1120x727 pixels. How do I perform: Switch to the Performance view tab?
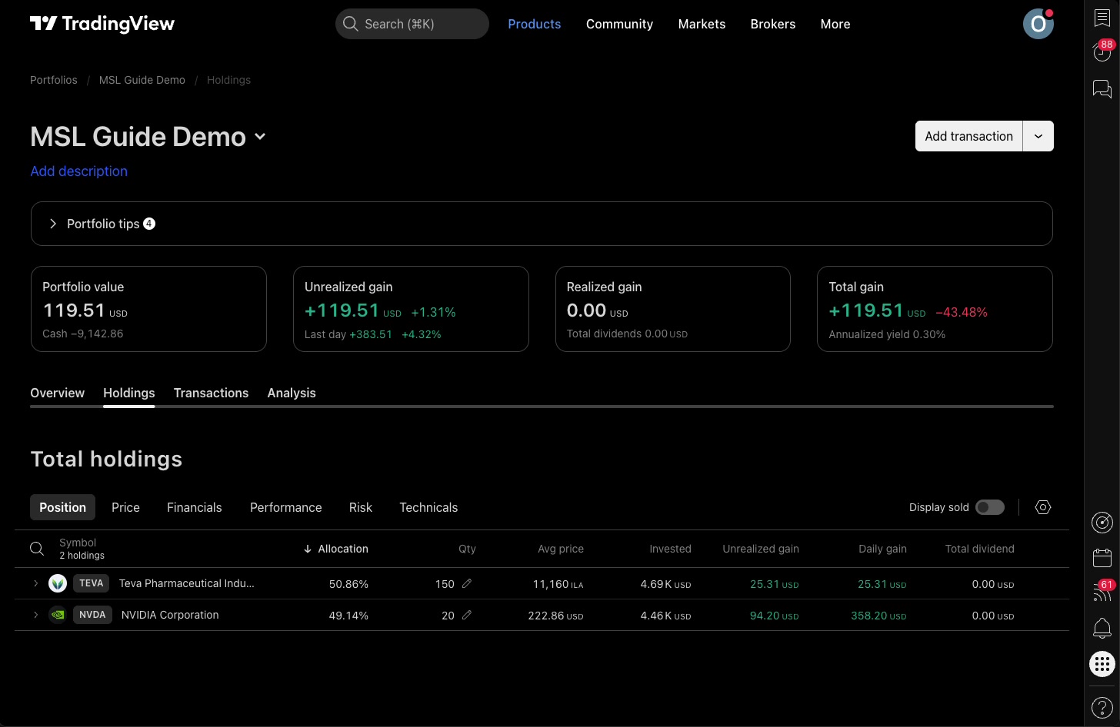pos(286,507)
